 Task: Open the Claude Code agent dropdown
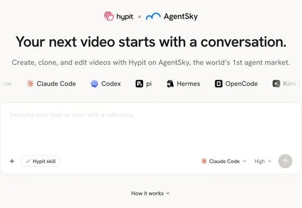click(224, 161)
